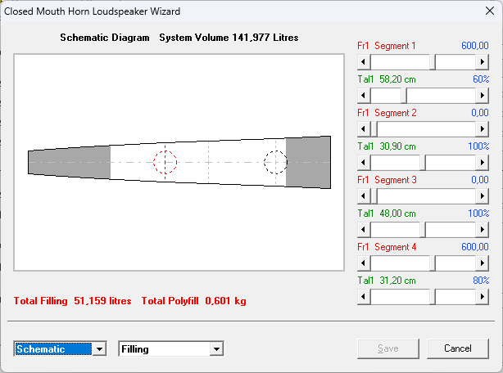Click the Cancel button

click(458, 348)
